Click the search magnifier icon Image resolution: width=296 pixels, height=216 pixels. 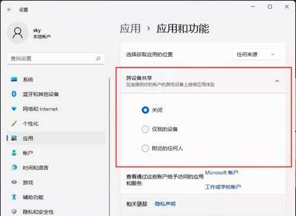[x=98, y=59]
